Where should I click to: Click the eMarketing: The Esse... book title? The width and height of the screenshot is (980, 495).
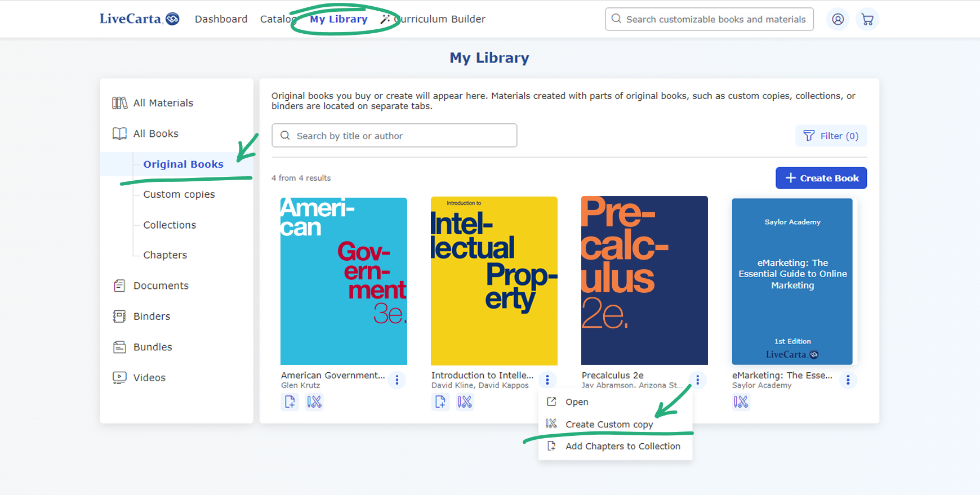[782, 375]
